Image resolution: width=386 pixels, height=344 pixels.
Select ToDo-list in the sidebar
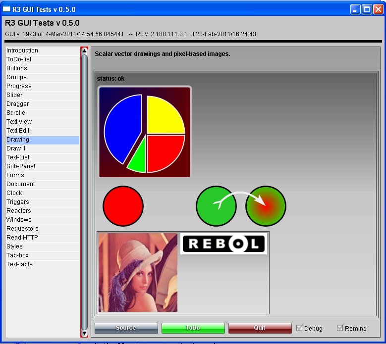[x=43, y=59]
